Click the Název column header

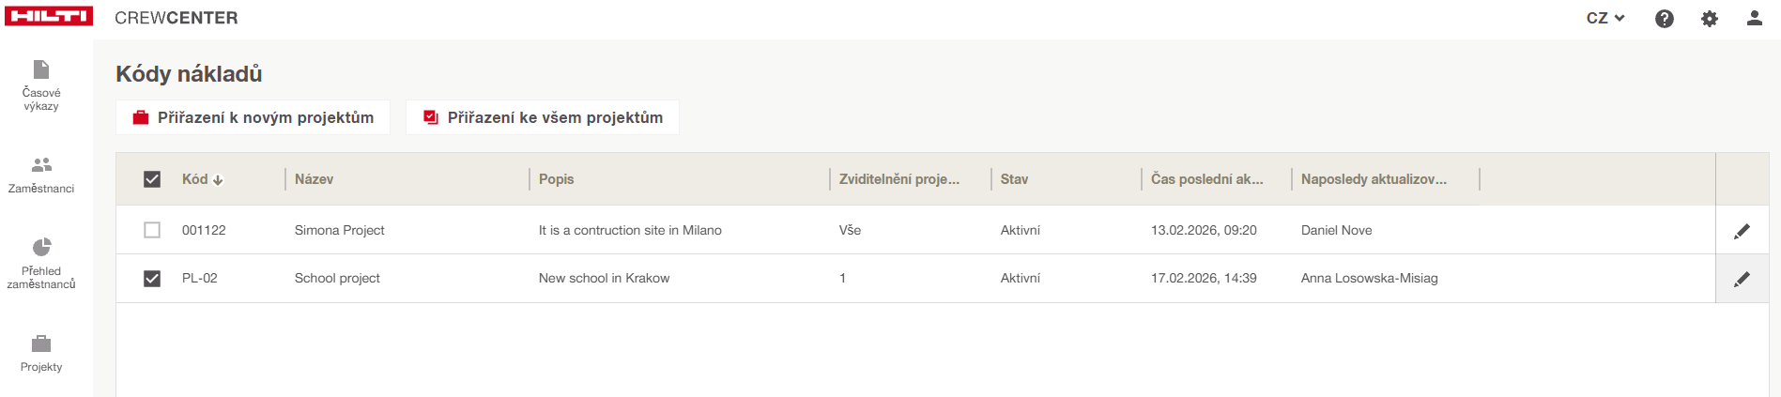point(314,179)
